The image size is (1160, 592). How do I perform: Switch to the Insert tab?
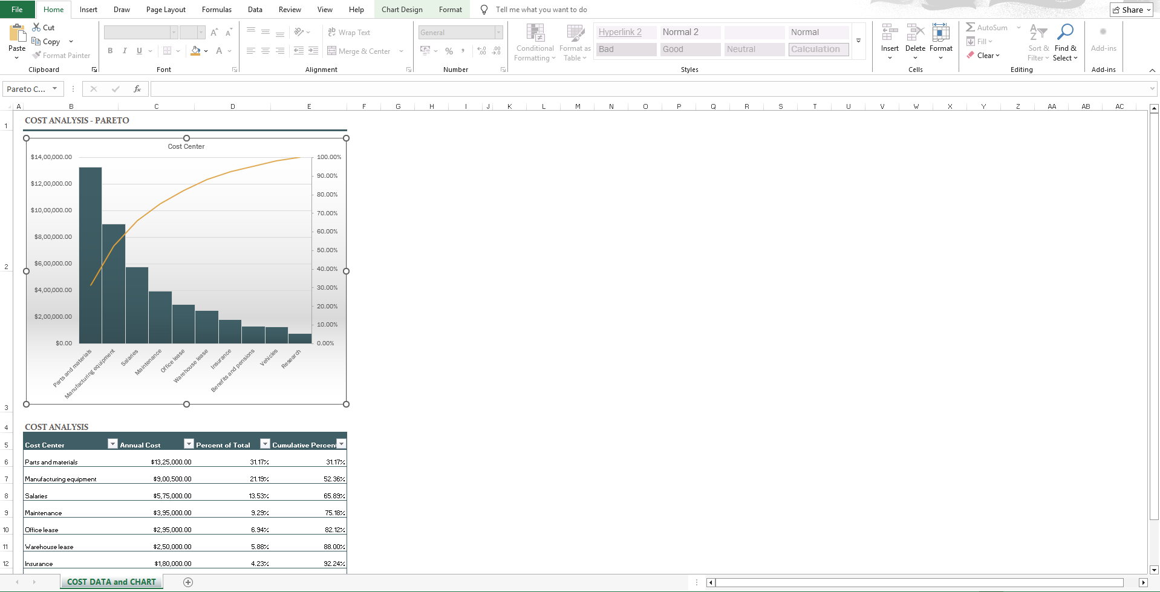(88, 9)
